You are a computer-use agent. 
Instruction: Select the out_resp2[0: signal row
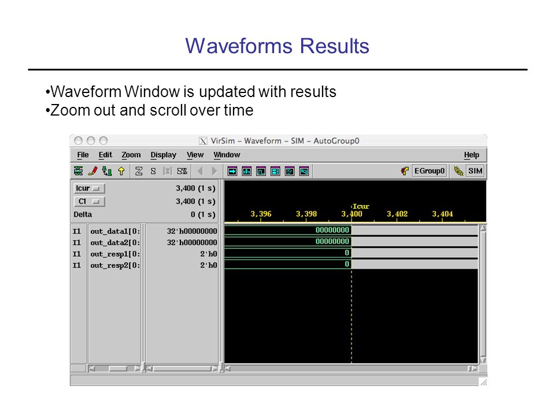115,265
